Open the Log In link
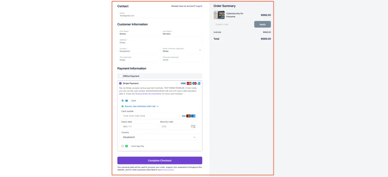 (x=199, y=6)
